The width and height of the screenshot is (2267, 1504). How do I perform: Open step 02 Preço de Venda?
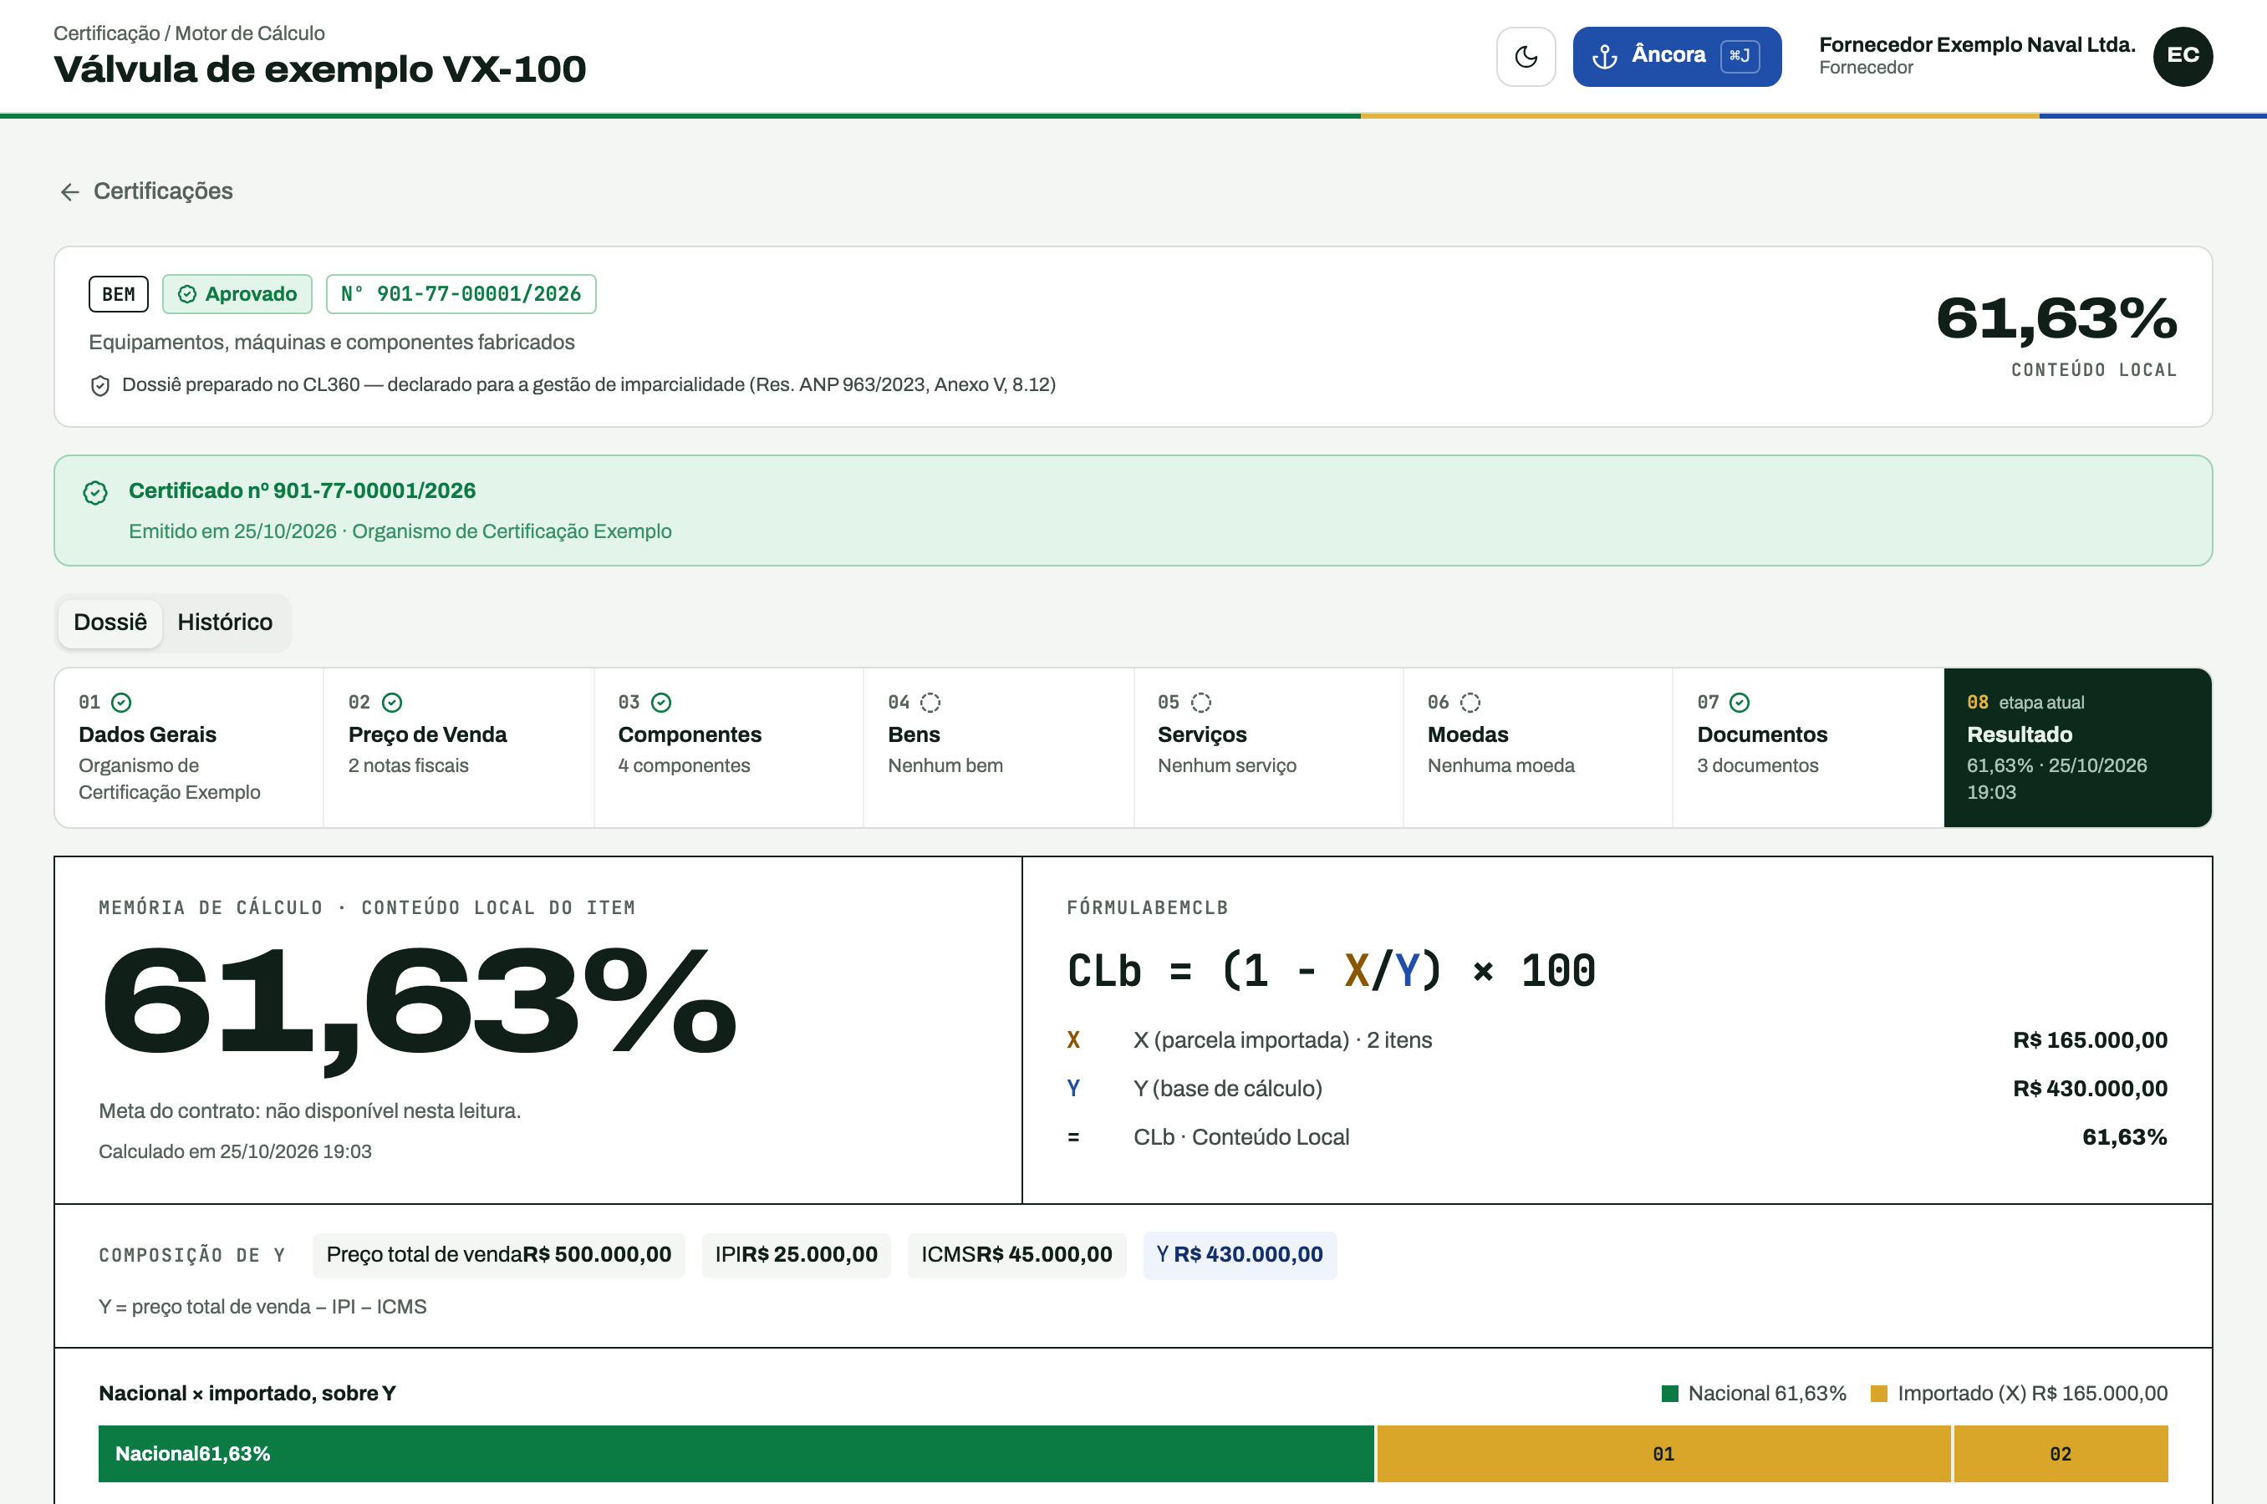(x=459, y=747)
